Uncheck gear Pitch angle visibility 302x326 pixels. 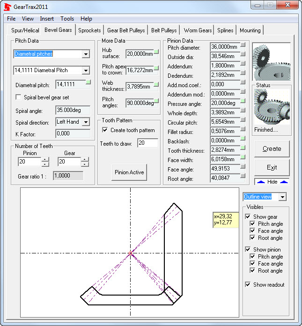pos(252,224)
